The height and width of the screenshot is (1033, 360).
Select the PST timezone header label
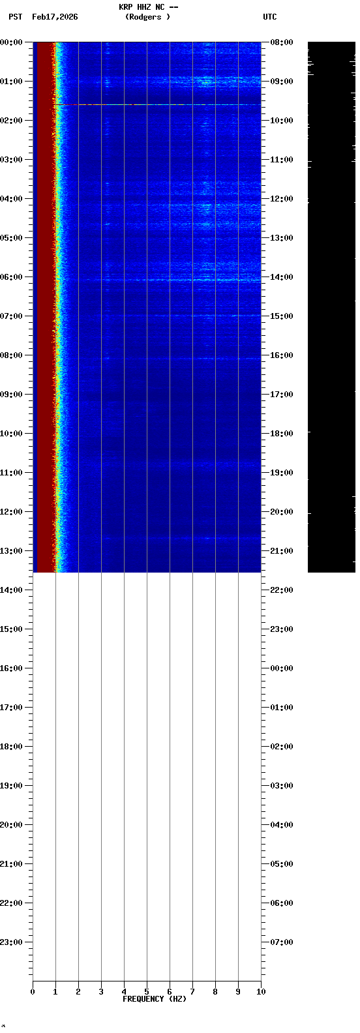point(16,17)
